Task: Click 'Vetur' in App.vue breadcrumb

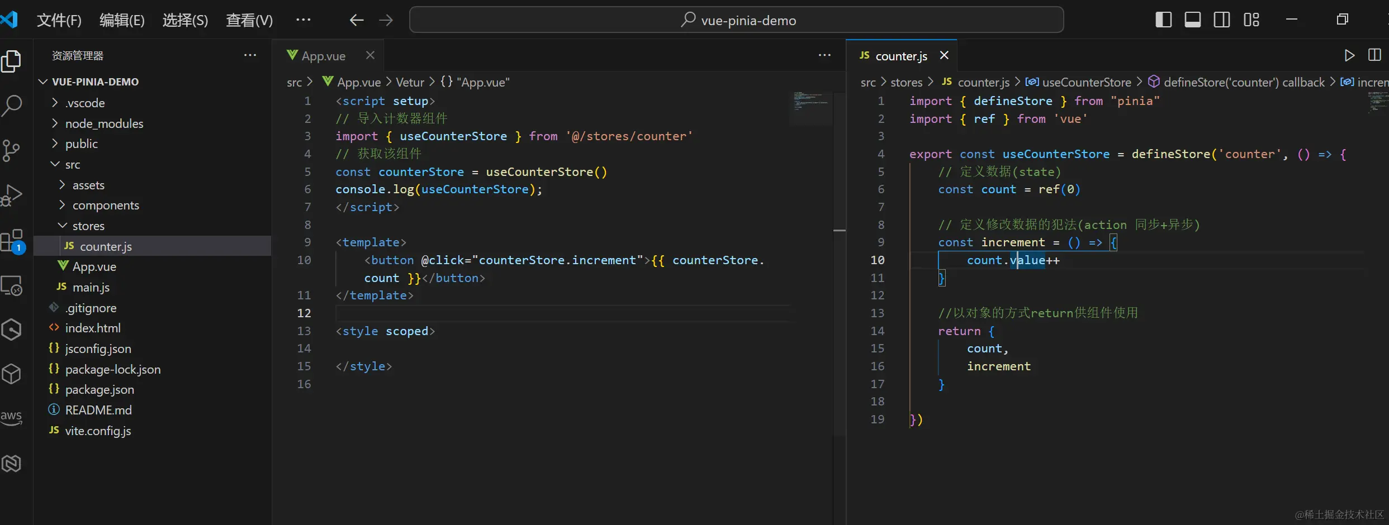Action: coord(410,82)
